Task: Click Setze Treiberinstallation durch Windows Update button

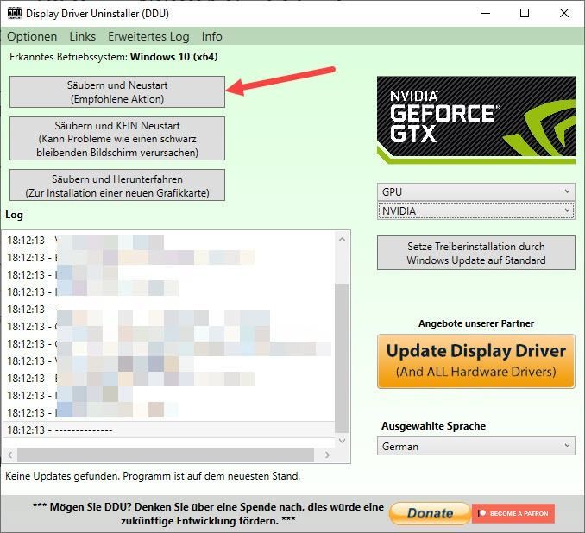Action: 476,253
